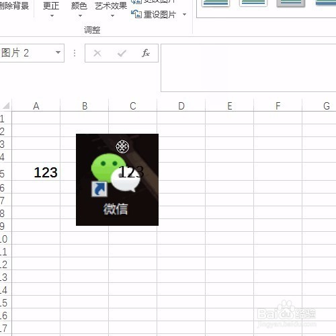Click the select-all corner triangle
The image size is (336, 336).
[6, 106]
